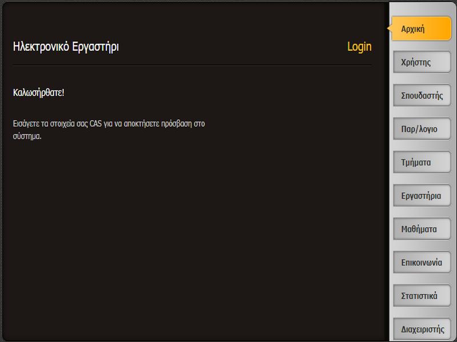Click the Ηλεκτρονικό Εργαστήρι page title
Image resolution: width=457 pixels, height=342 pixels.
coord(66,47)
